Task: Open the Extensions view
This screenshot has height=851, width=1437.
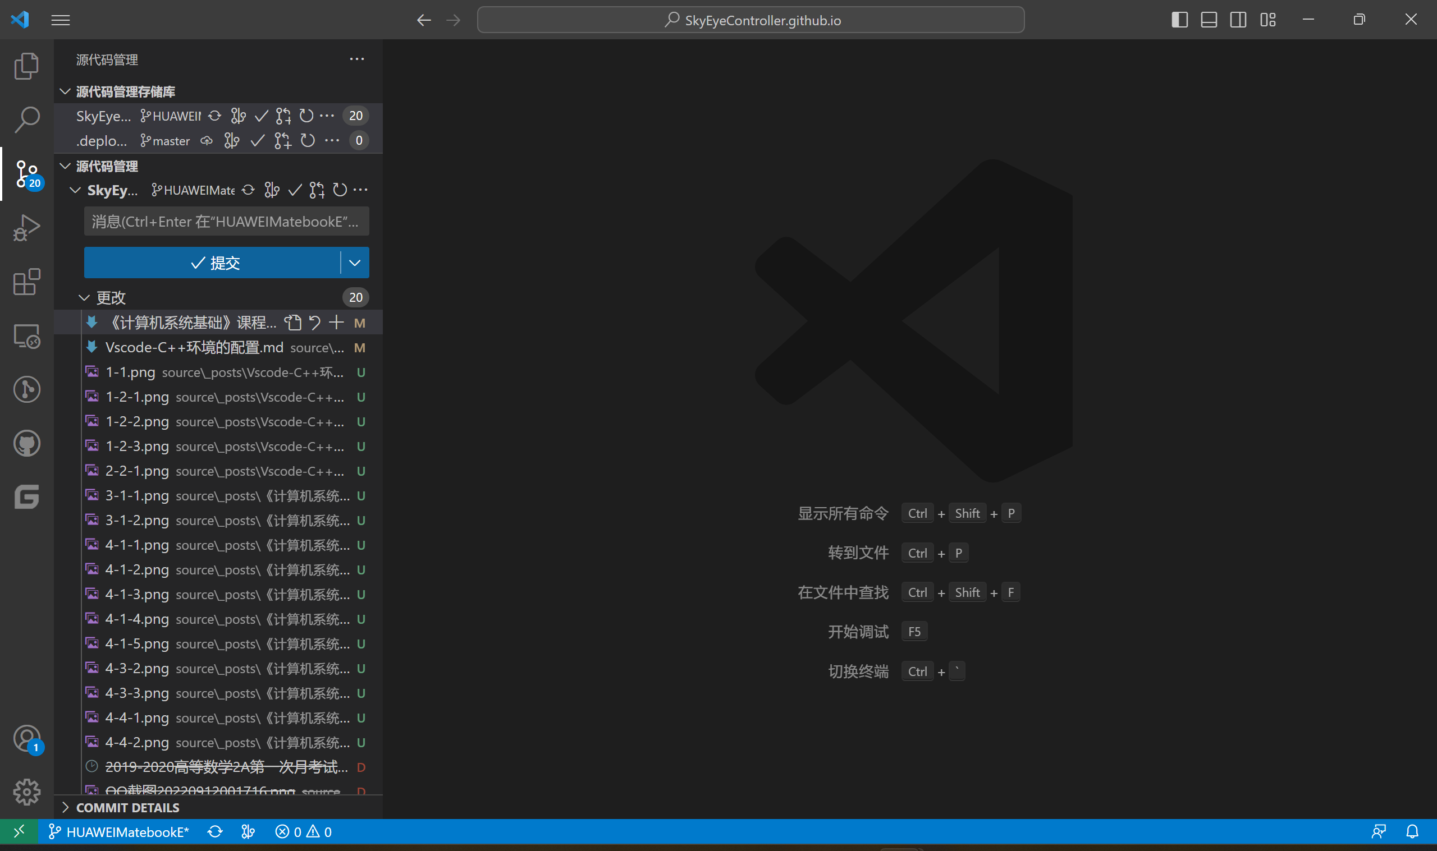Action: coord(26,282)
